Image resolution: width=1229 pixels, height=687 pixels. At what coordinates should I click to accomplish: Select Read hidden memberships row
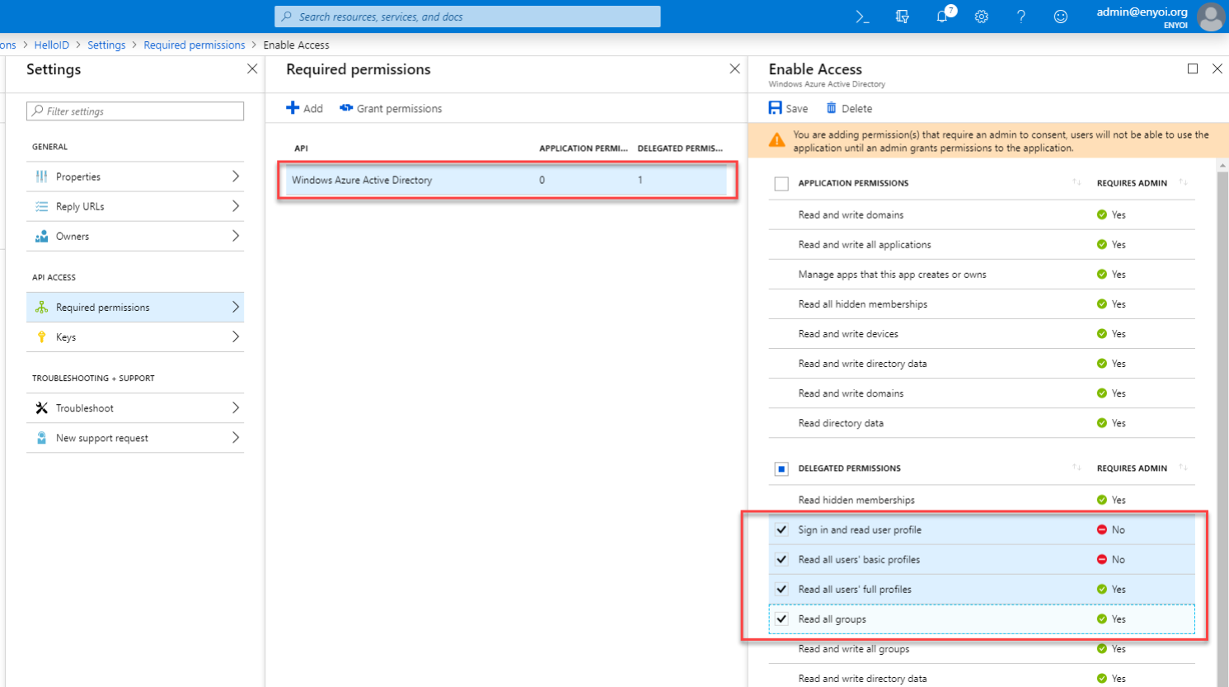click(982, 500)
